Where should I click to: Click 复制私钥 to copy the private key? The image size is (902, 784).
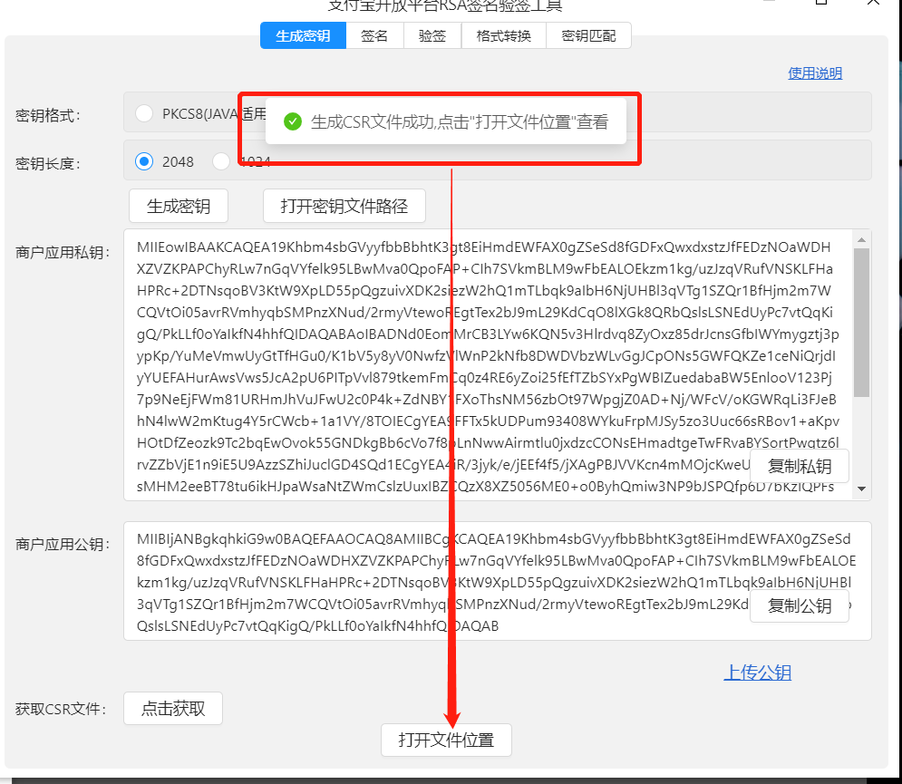click(800, 467)
